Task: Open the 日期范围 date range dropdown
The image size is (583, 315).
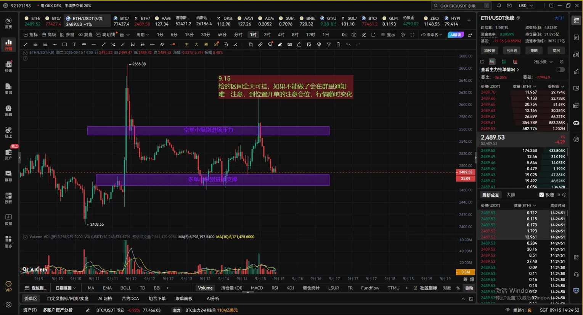Action: [x=66, y=288]
